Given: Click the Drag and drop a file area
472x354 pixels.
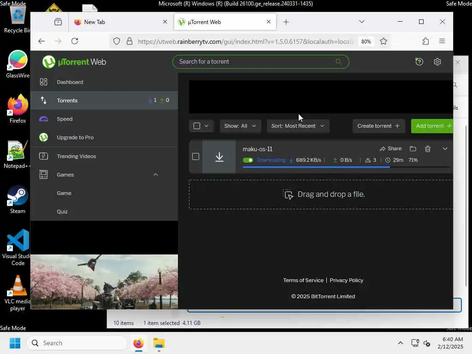Looking at the screenshot, I should [x=321, y=195].
